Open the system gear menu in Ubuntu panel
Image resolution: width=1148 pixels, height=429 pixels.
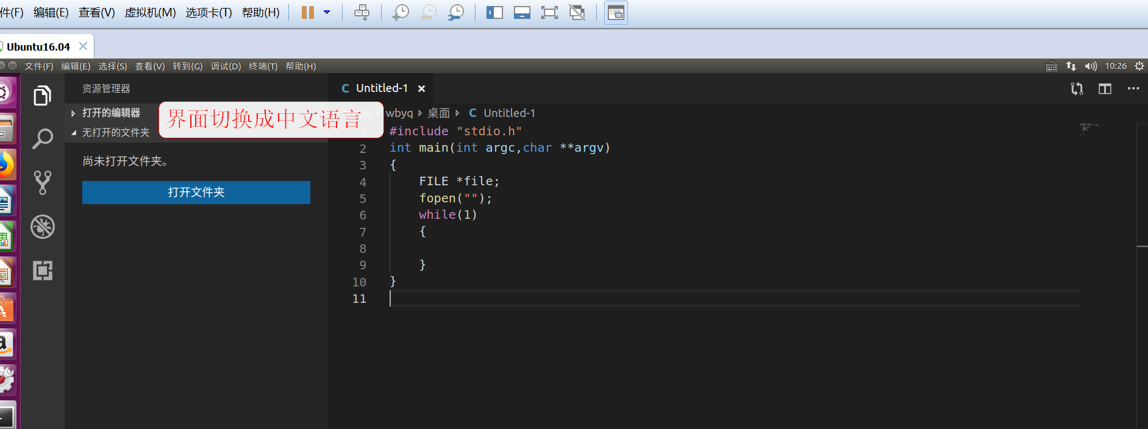tap(1139, 66)
